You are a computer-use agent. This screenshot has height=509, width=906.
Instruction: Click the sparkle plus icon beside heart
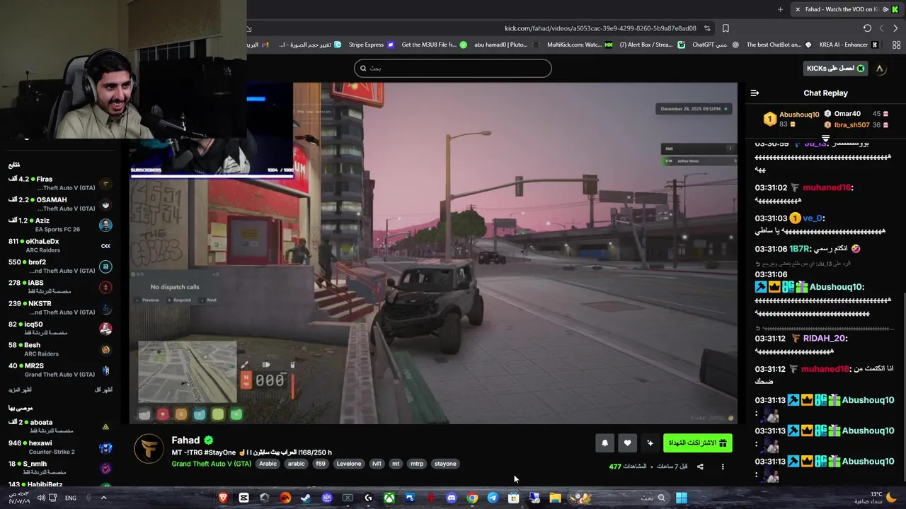(x=650, y=443)
